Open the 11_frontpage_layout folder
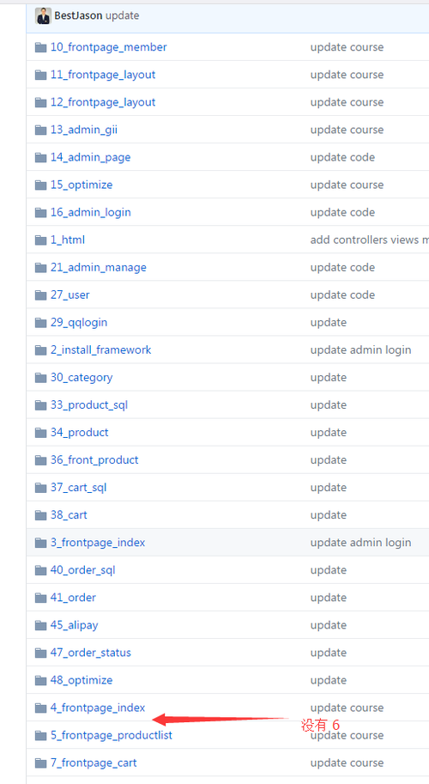 103,75
